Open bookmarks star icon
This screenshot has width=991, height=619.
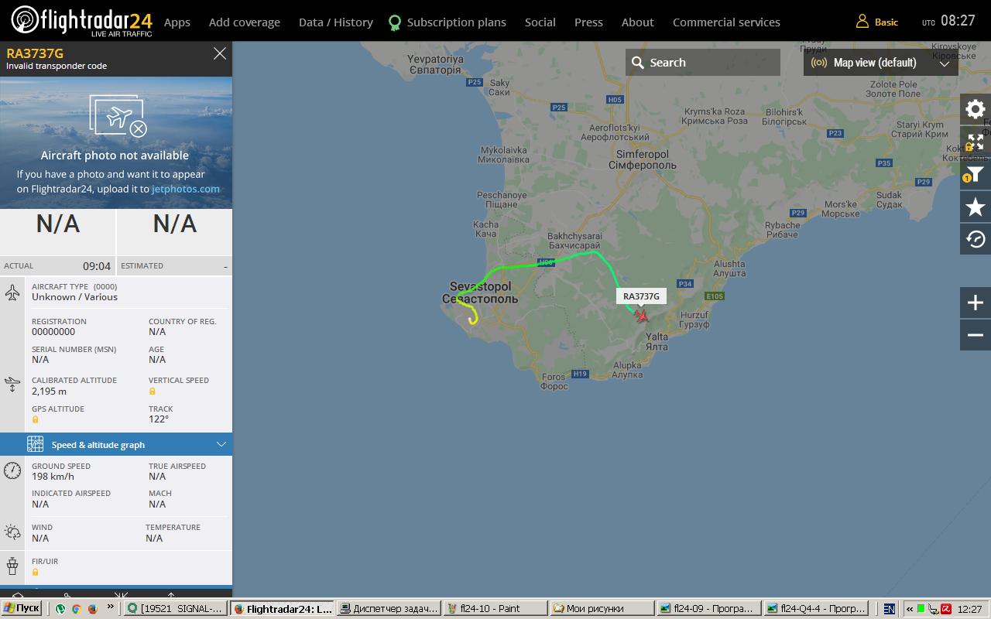pyautogui.click(x=976, y=207)
